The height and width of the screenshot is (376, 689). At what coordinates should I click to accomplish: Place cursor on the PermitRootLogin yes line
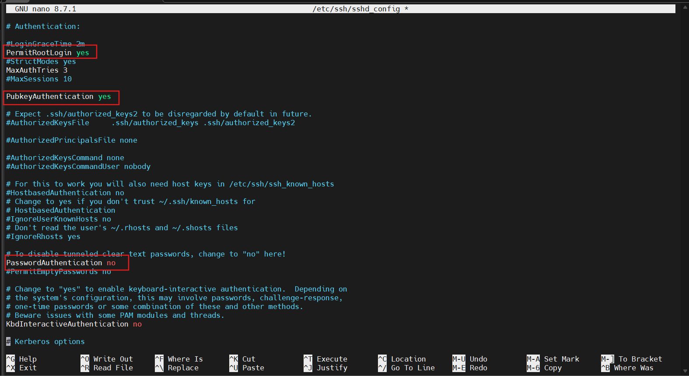[x=48, y=53]
